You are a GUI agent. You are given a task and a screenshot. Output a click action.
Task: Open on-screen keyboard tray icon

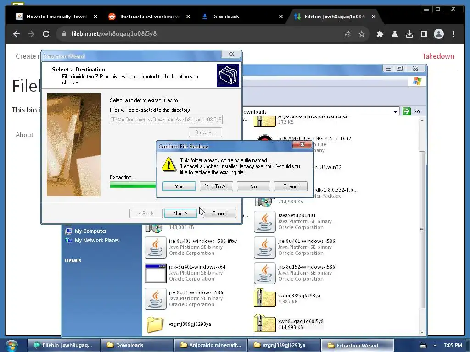(x=423, y=346)
